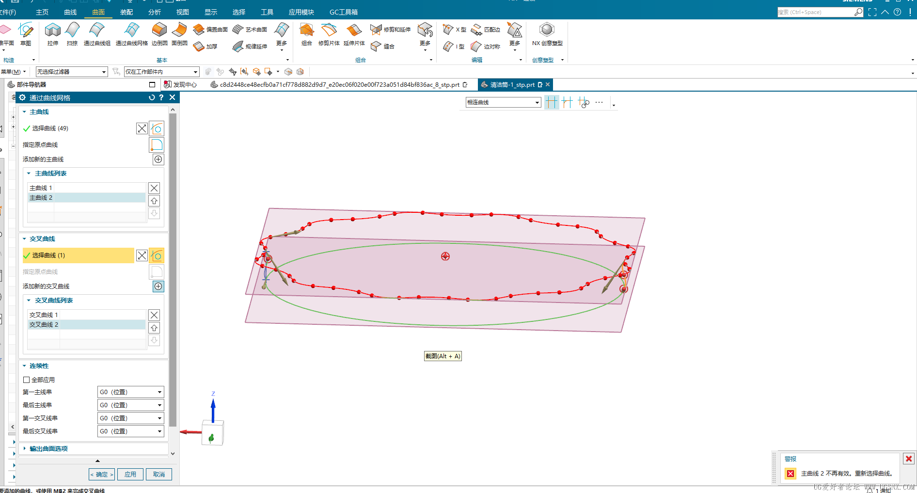
Task: Open the 第一主线串 continuity dropdown
Action: 131,392
